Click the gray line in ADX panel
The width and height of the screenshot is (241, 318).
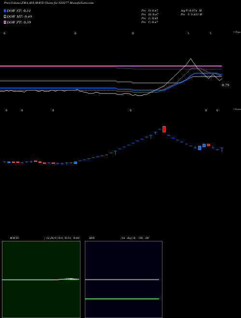click(x=122, y=279)
